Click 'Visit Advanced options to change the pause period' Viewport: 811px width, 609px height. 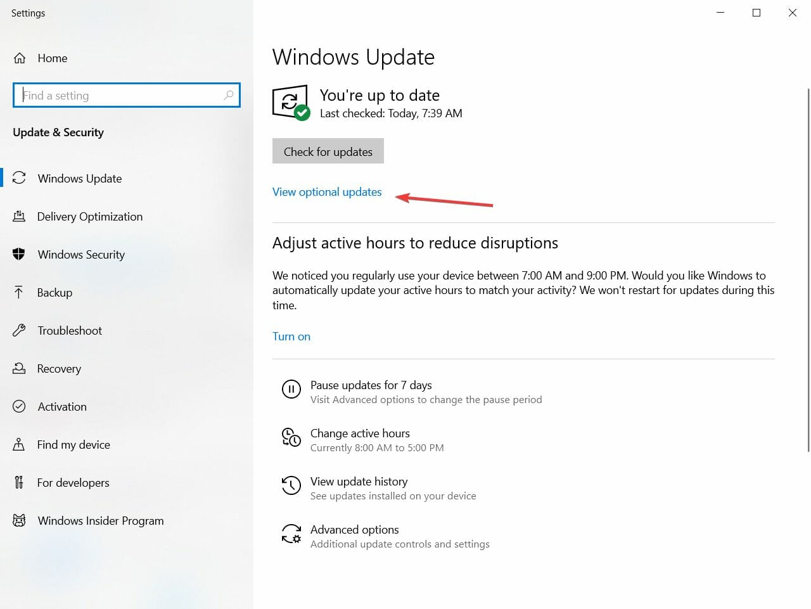426,399
